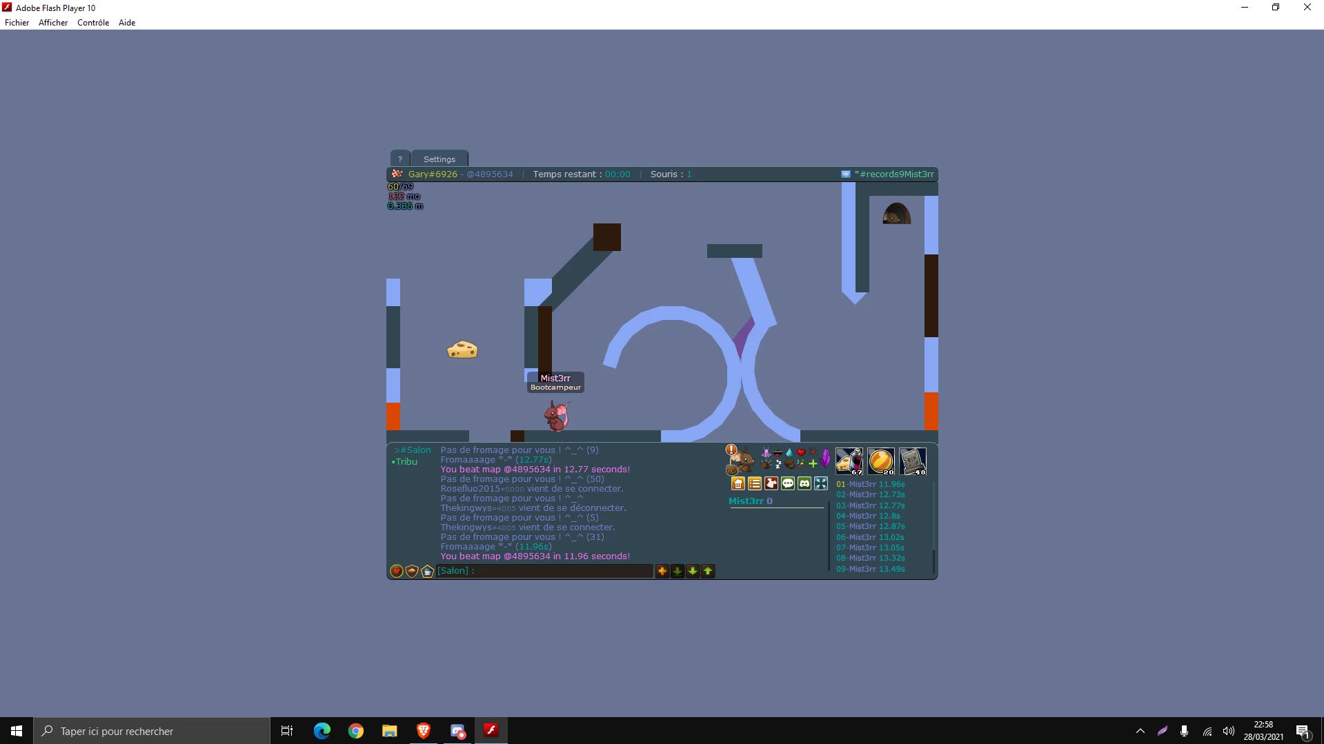Open Brave browser from the taskbar
1324x744 pixels.
(424, 731)
